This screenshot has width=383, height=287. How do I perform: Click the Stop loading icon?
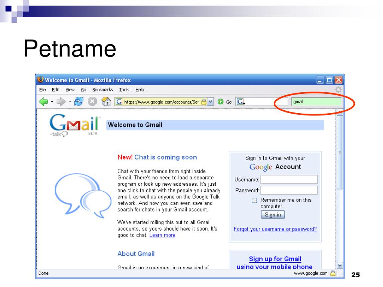[x=92, y=101]
